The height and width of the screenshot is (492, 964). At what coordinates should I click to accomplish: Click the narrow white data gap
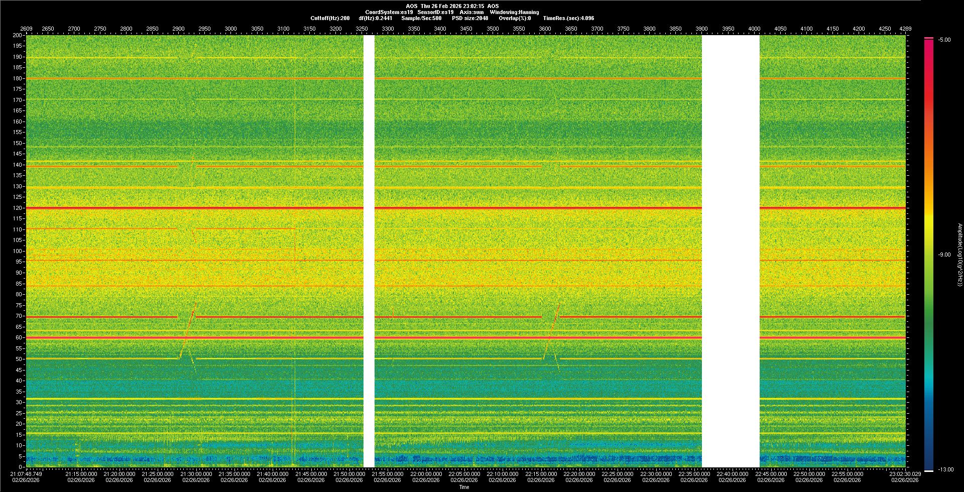pyautogui.click(x=369, y=251)
